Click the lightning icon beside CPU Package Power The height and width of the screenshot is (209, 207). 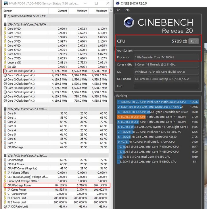click(5, 185)
